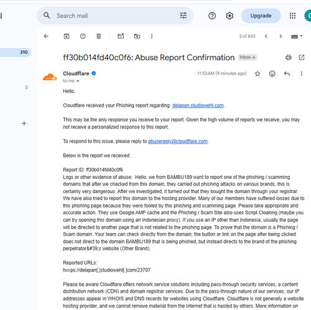The width and height of the screenshot is (311, 310).
Task: Open the input tools keyboard dropdown
Action: click(x=297, y=37)
